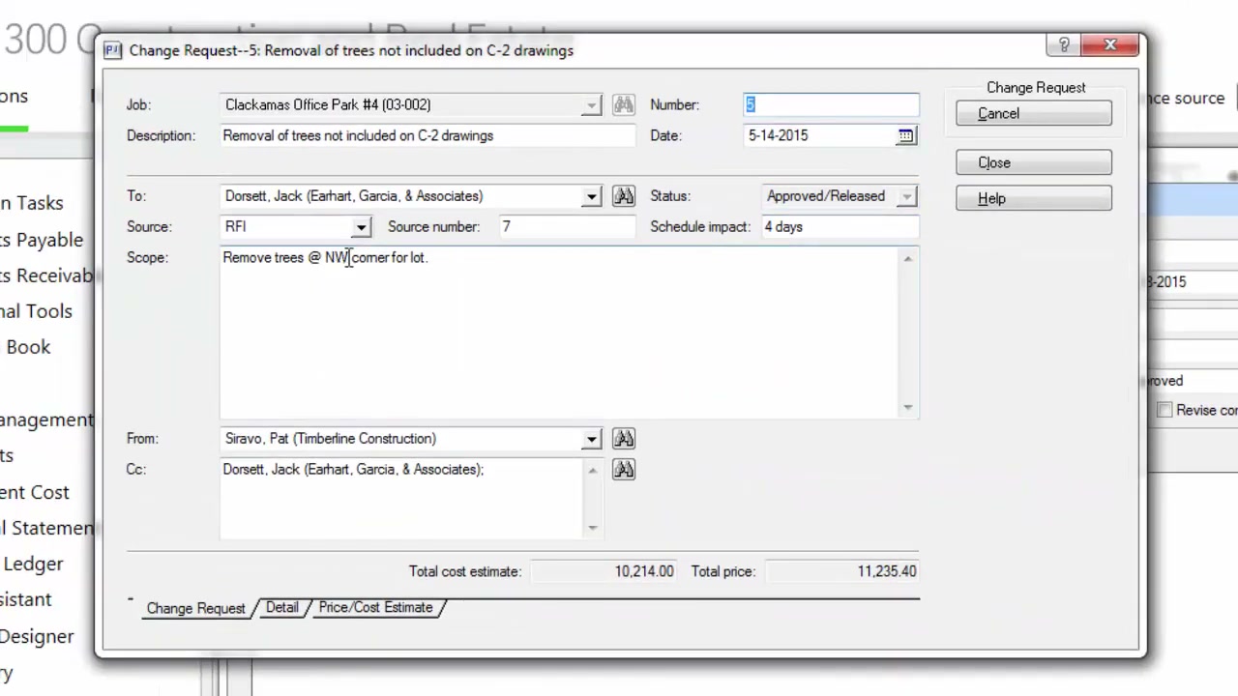This screenshot has height=696, width=1238.
Task: Click the Description text field
Action: pos(427,136)
